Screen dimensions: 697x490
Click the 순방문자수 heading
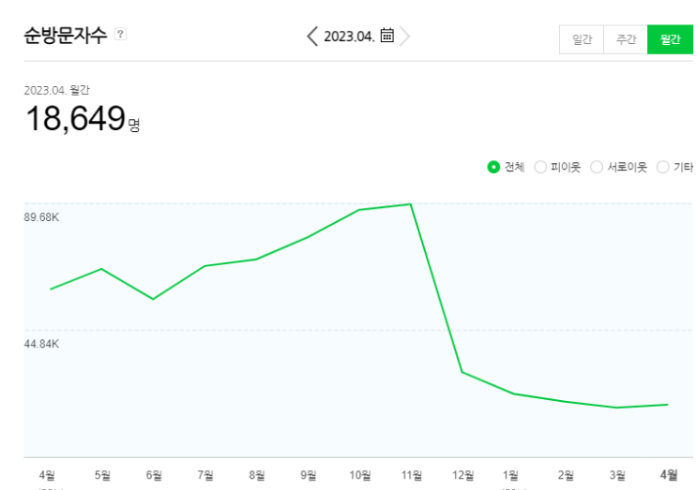pos(66,35)
